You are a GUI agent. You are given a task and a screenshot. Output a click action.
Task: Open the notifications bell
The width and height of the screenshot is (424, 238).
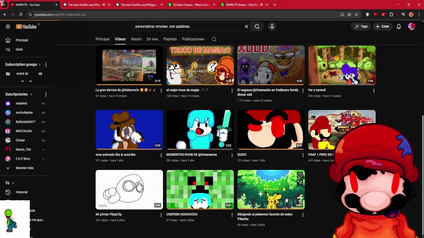[399, 26]
